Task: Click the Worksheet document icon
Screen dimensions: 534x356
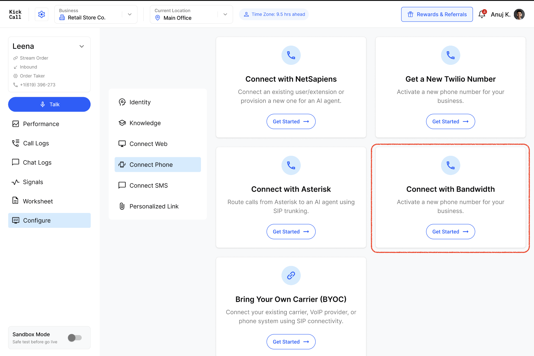Action: pyautogui.click(x=15, y=201)
